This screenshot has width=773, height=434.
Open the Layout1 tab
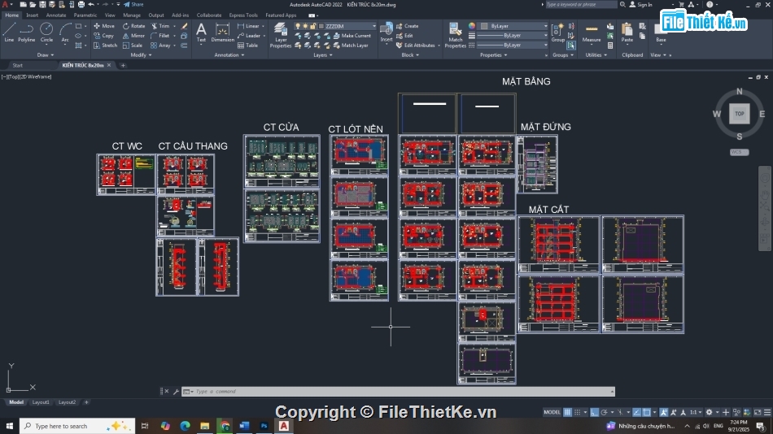41,402
